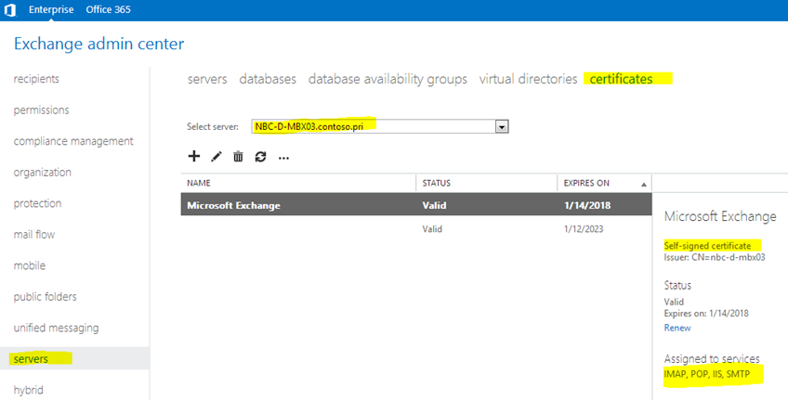
Task: Sort by EXPIRES ON column header
Action: pyautogui.click(x=586, y=183)
